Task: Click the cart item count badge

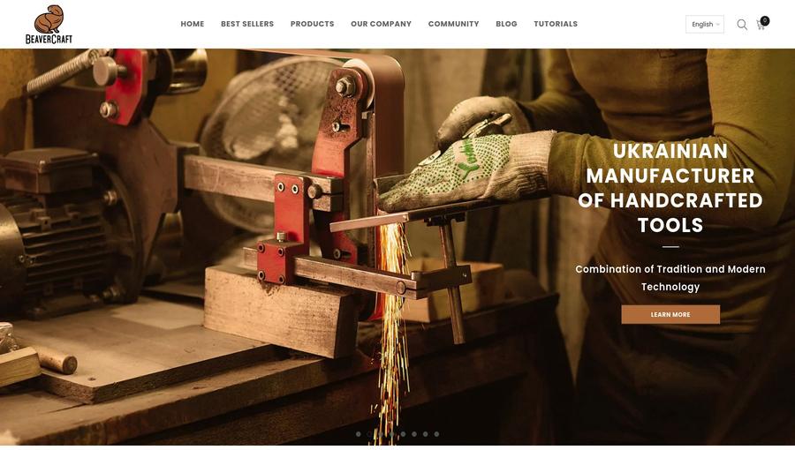Action: pyautogui.click(x=765, y=21)
